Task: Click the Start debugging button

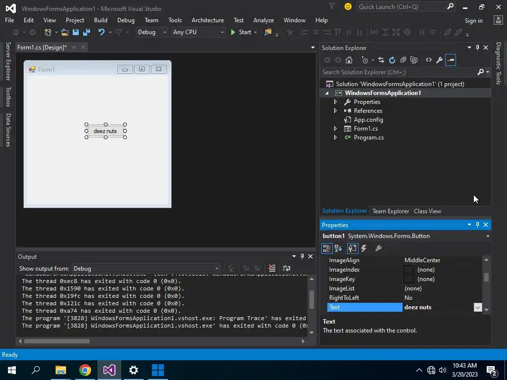Action: click(x=241, y=32)
